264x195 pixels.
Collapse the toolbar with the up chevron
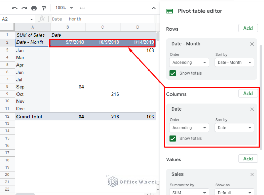(153, 8)
